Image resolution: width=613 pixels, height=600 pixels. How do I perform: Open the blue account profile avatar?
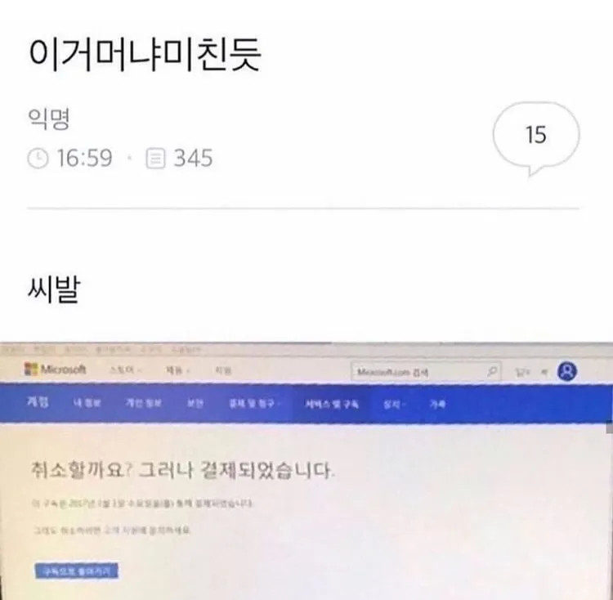pyautogui.click(x=567, y=371)
